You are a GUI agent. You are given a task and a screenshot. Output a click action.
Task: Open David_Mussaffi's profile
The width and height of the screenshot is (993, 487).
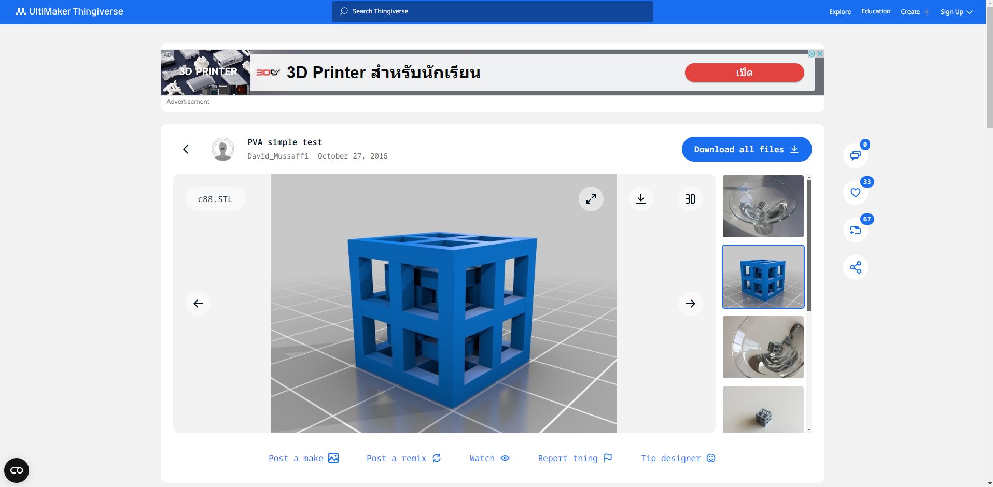[277, 156]
